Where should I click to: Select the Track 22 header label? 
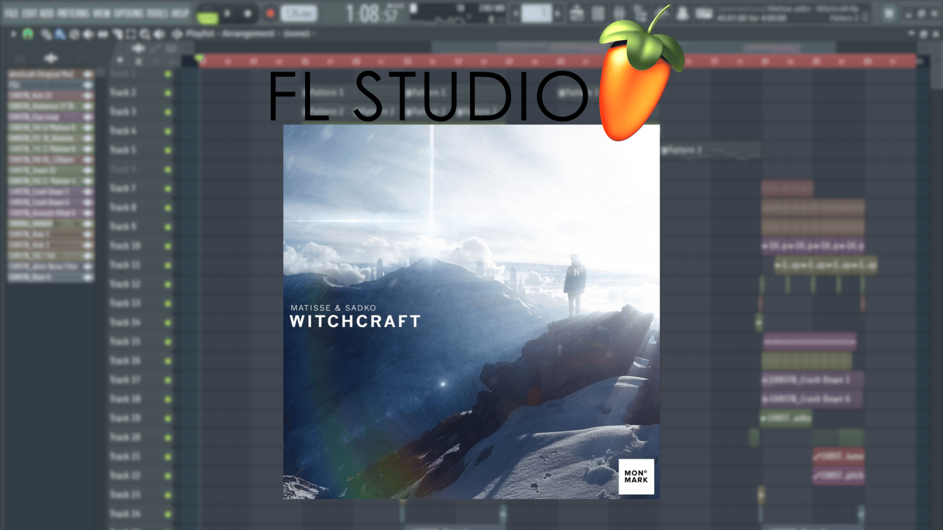(125, 475)
